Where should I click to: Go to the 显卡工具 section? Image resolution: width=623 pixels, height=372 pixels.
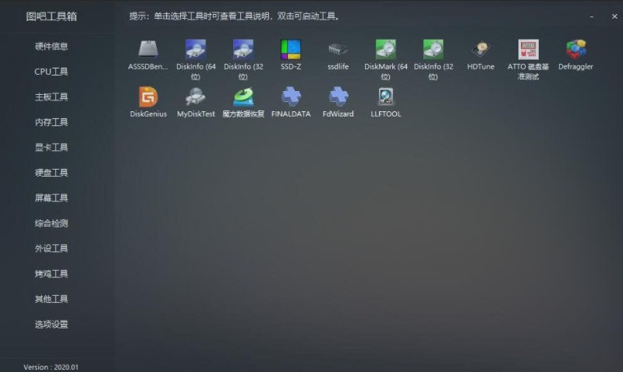51,147
